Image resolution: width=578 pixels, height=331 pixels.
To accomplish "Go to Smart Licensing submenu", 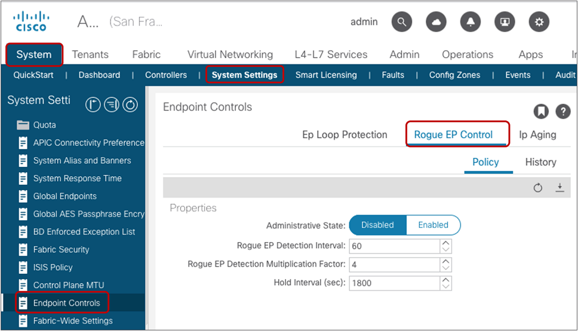I will (x=326, y=75).
